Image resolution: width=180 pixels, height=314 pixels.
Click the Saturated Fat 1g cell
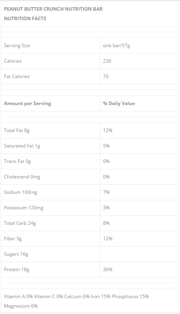coord(51,146)
